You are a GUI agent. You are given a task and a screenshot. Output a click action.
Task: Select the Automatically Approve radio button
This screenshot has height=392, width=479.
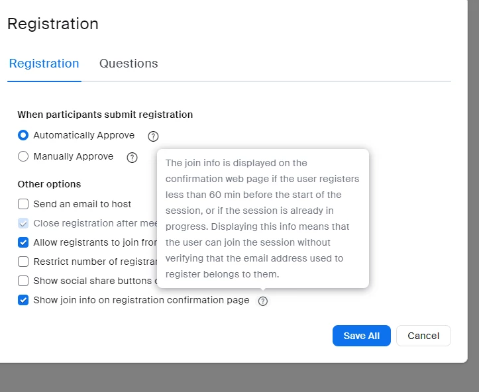[x=23, y=136]
